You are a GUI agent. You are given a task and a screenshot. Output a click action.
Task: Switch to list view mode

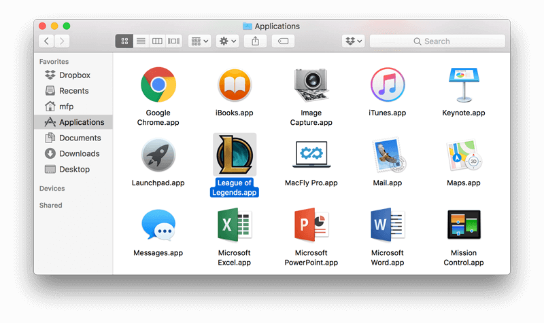(x=141, y=41)
